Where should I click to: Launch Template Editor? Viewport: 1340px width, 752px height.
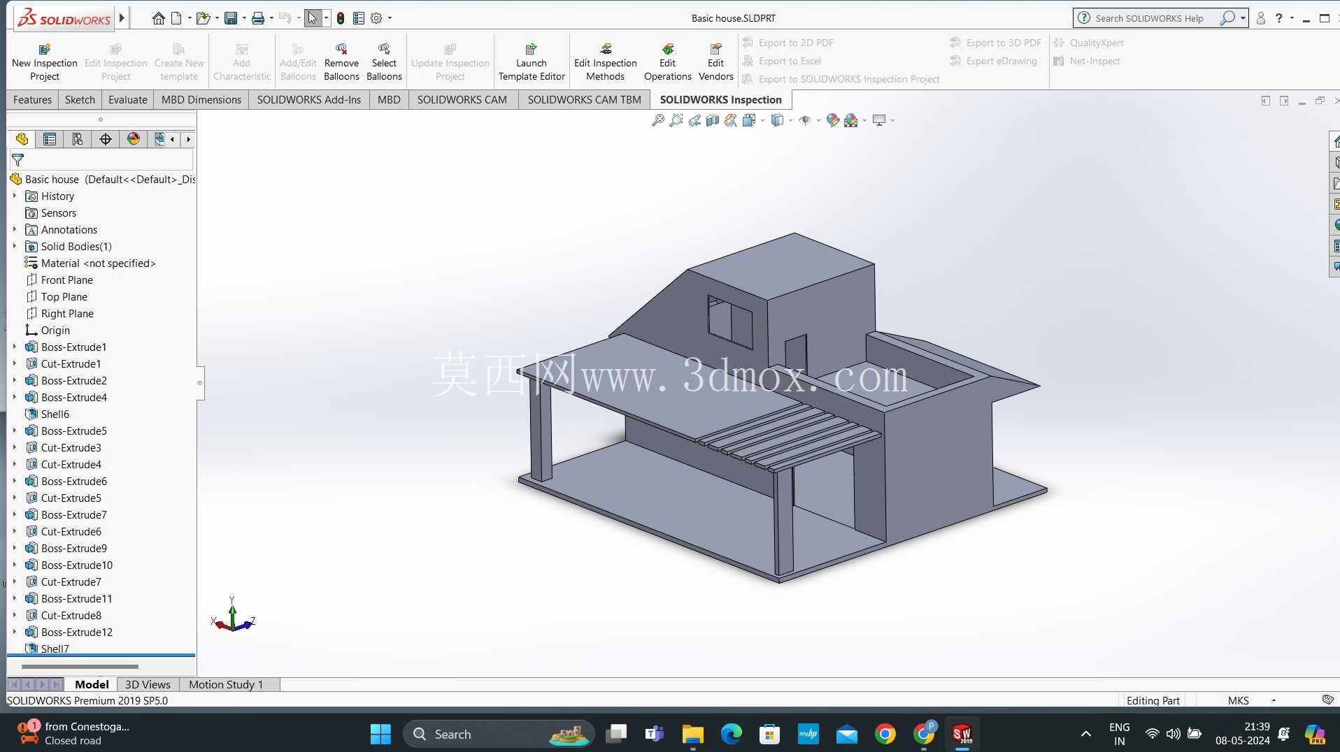532,62
